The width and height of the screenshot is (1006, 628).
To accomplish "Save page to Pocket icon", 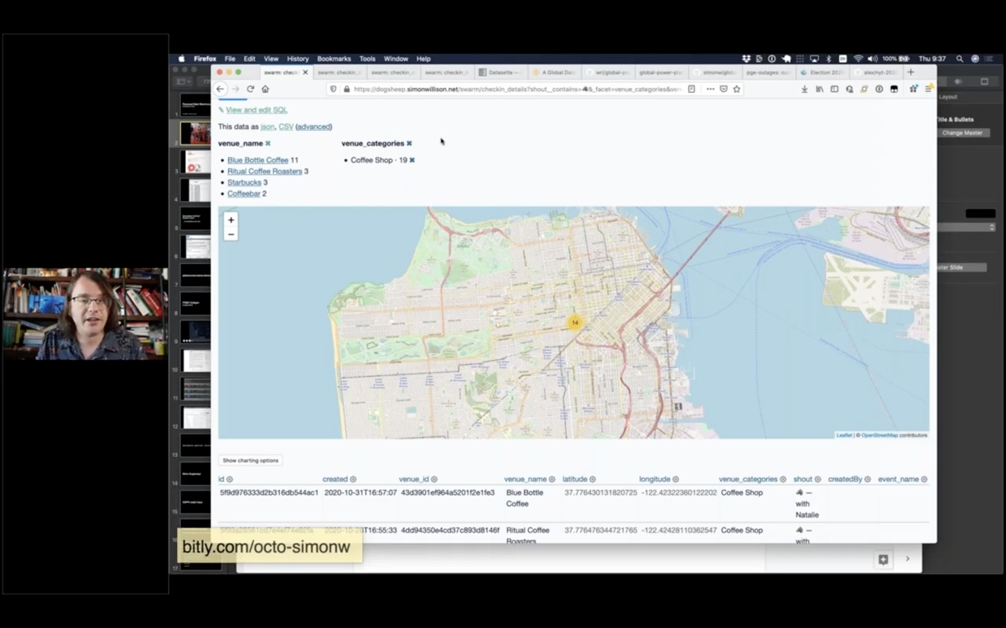I will click(x=723, y=89).
